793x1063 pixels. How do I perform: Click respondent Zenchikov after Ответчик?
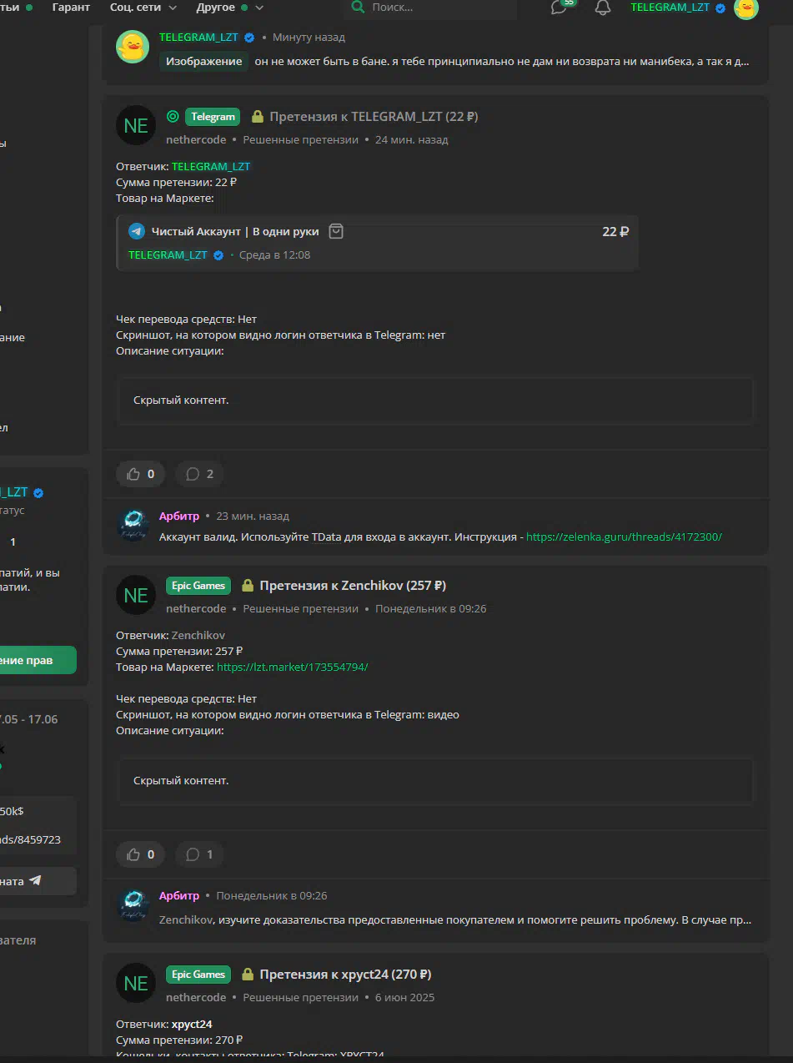click(x=198, y=635)
